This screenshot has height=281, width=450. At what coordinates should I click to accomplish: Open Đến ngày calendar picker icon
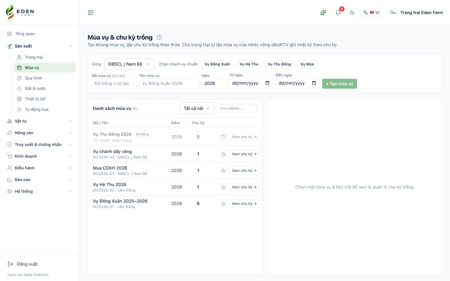point(314,83)
